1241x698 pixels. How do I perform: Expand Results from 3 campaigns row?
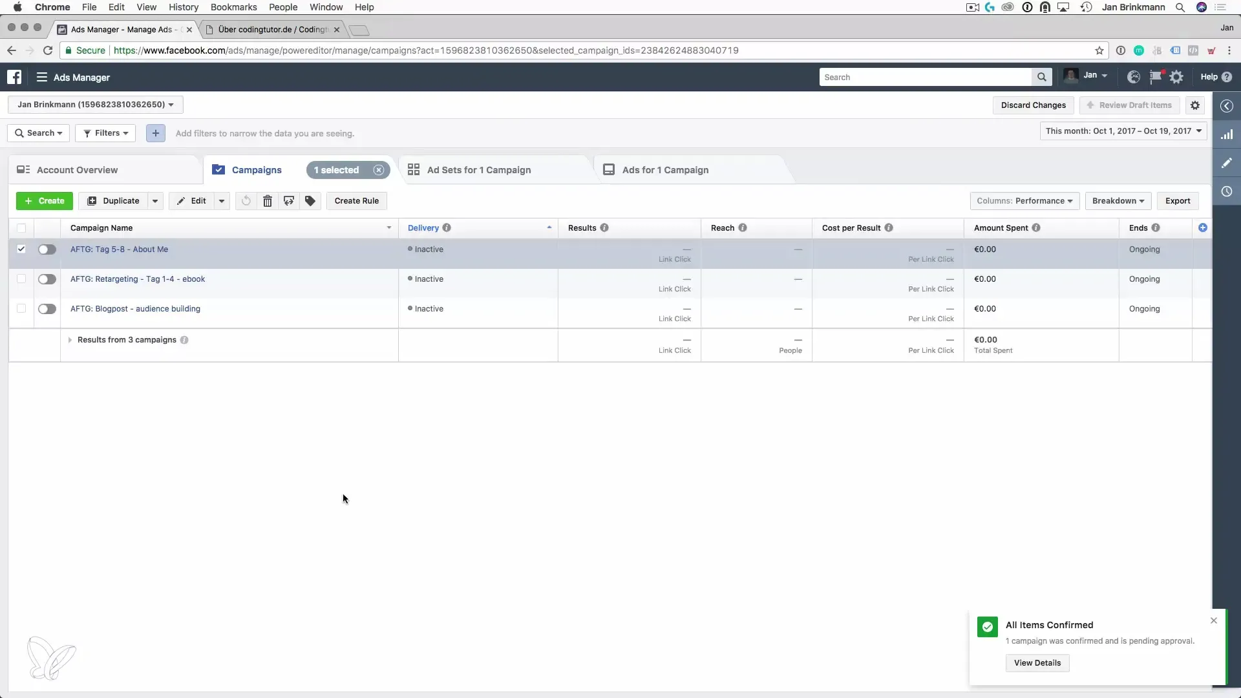(x=70, y=340)
